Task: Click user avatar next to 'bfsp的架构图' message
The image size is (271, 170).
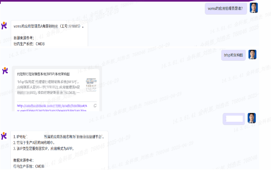Action: click(252, 55)
